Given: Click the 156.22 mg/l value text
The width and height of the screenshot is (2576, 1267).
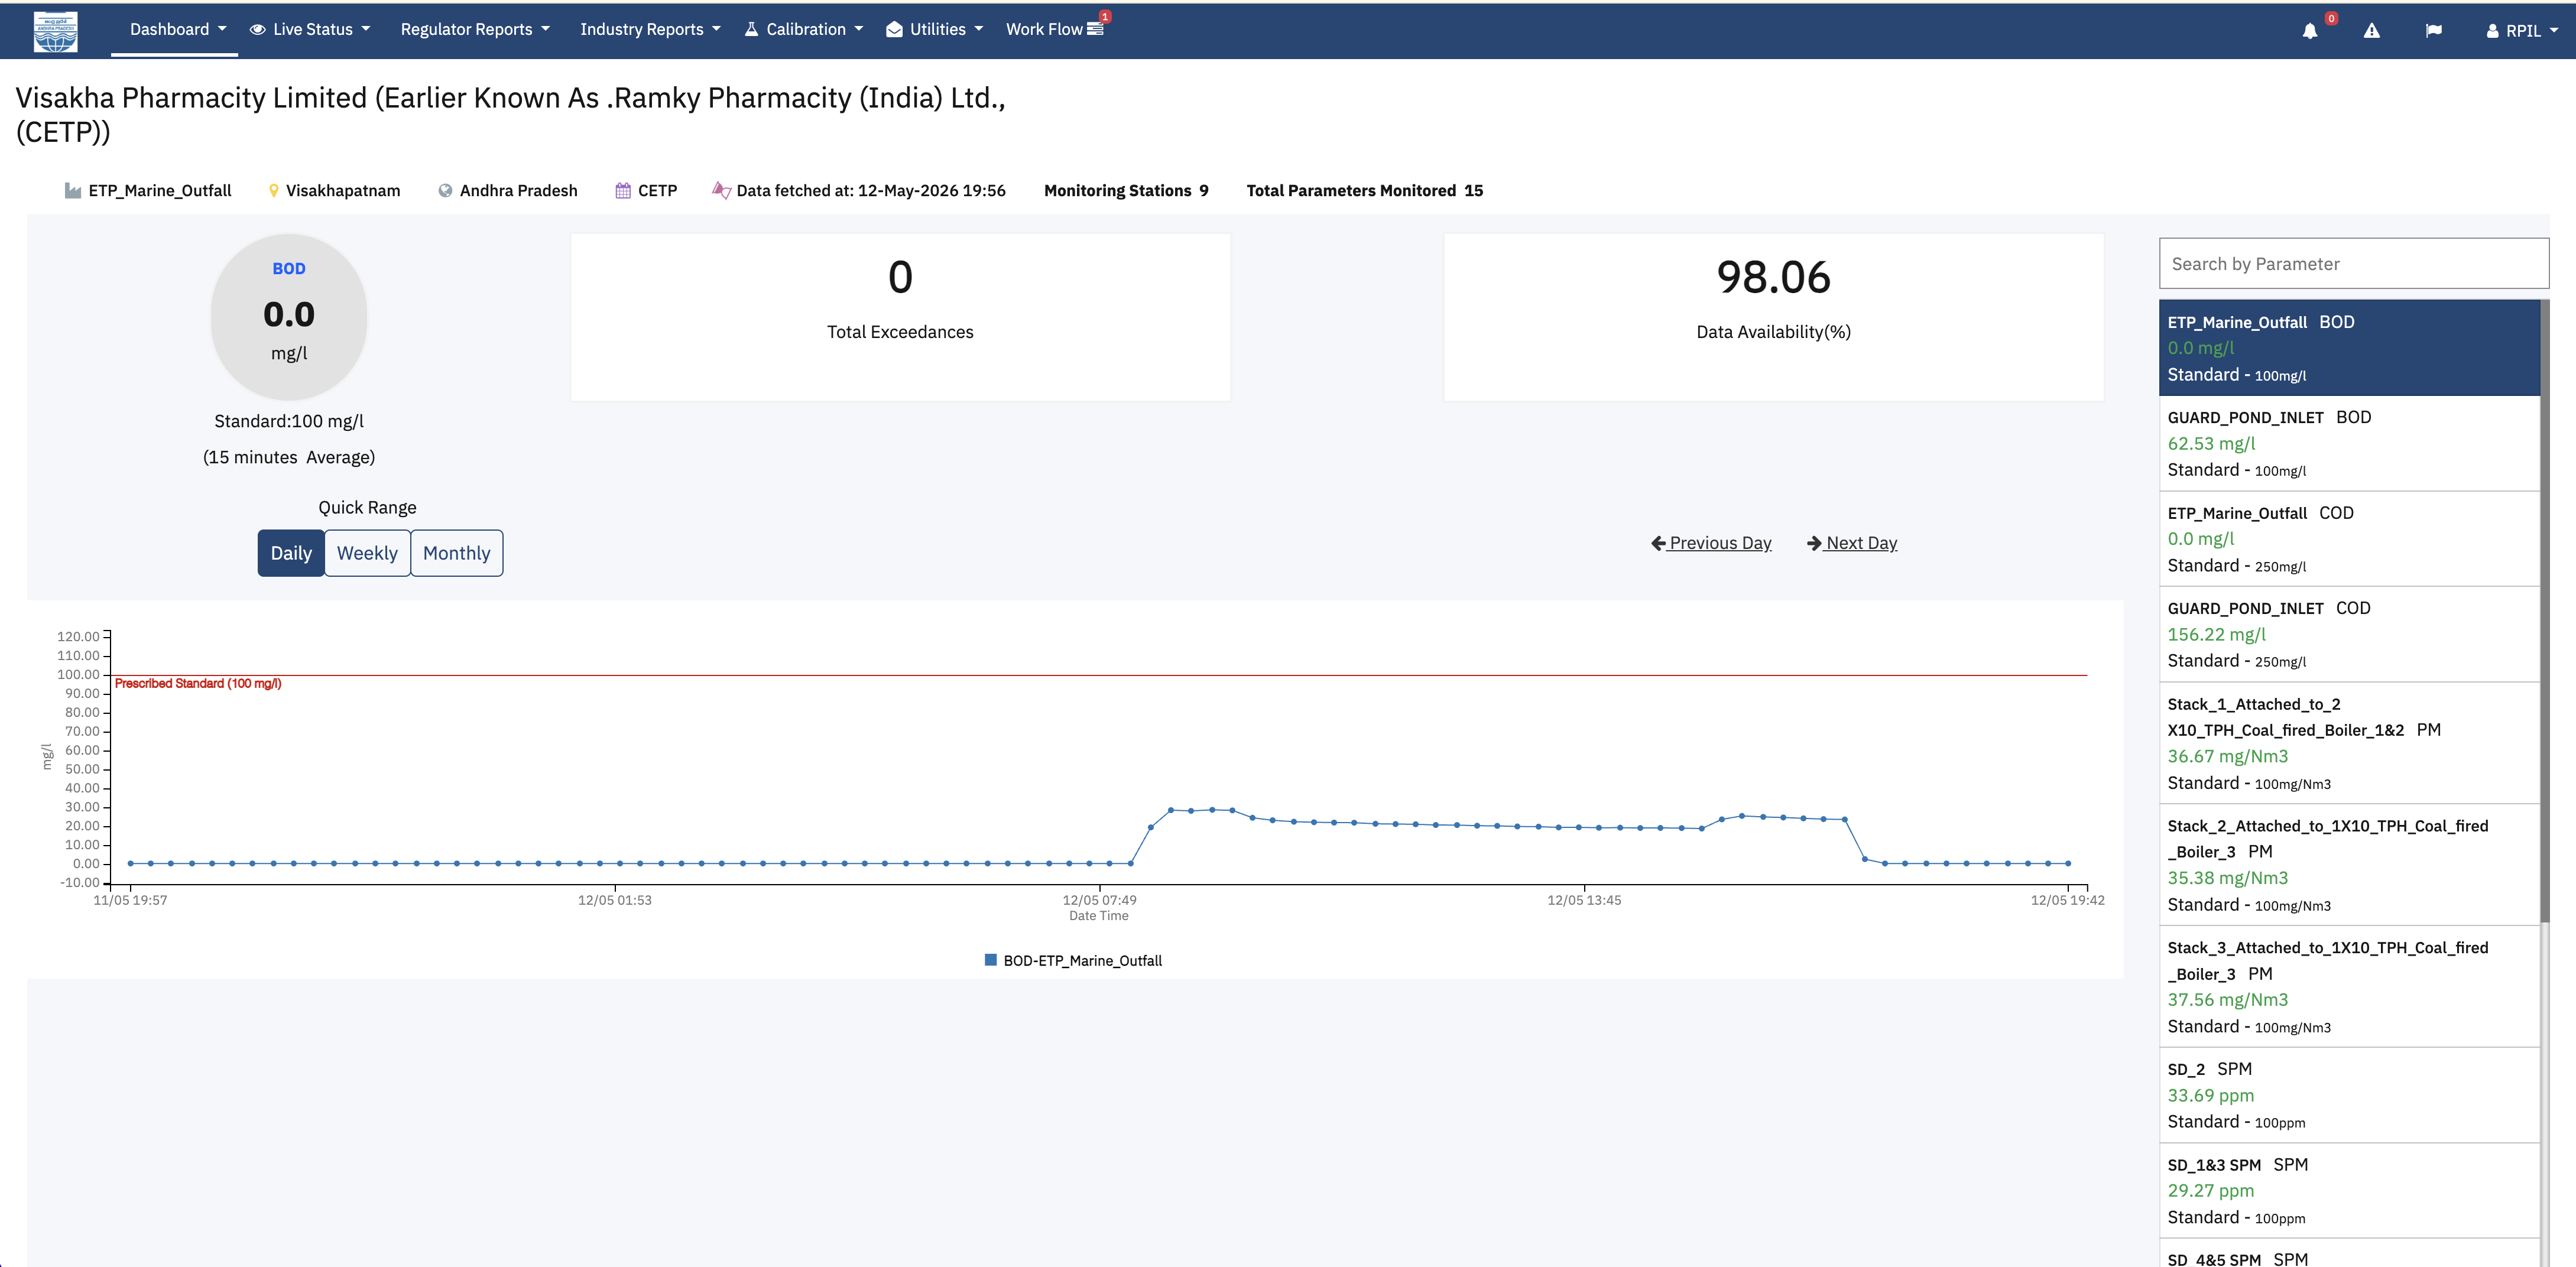Looking at the screenshot, I should (2216, 634).
